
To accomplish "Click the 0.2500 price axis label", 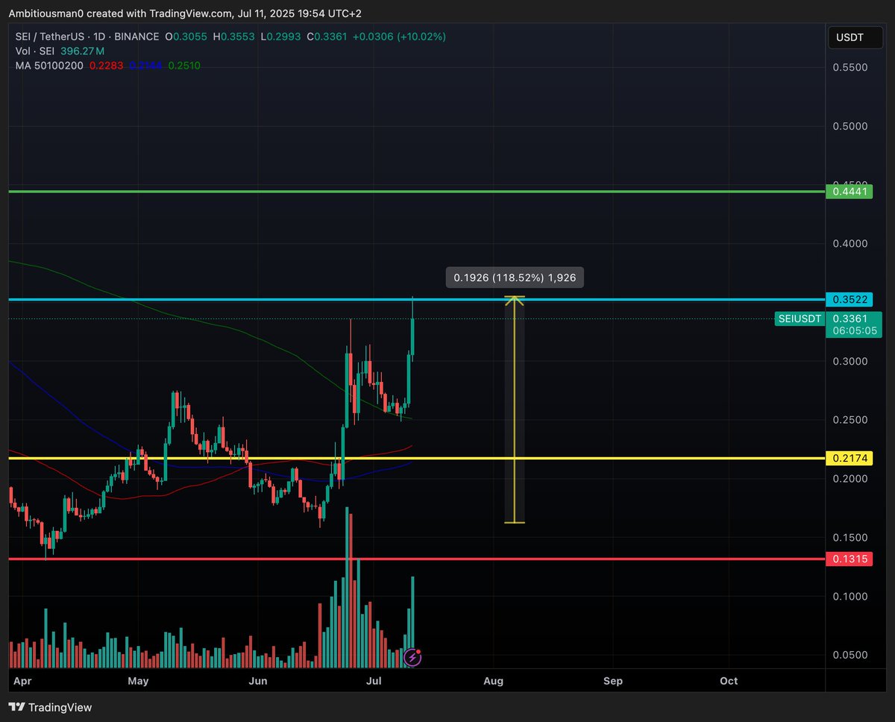I will point(850,420).
